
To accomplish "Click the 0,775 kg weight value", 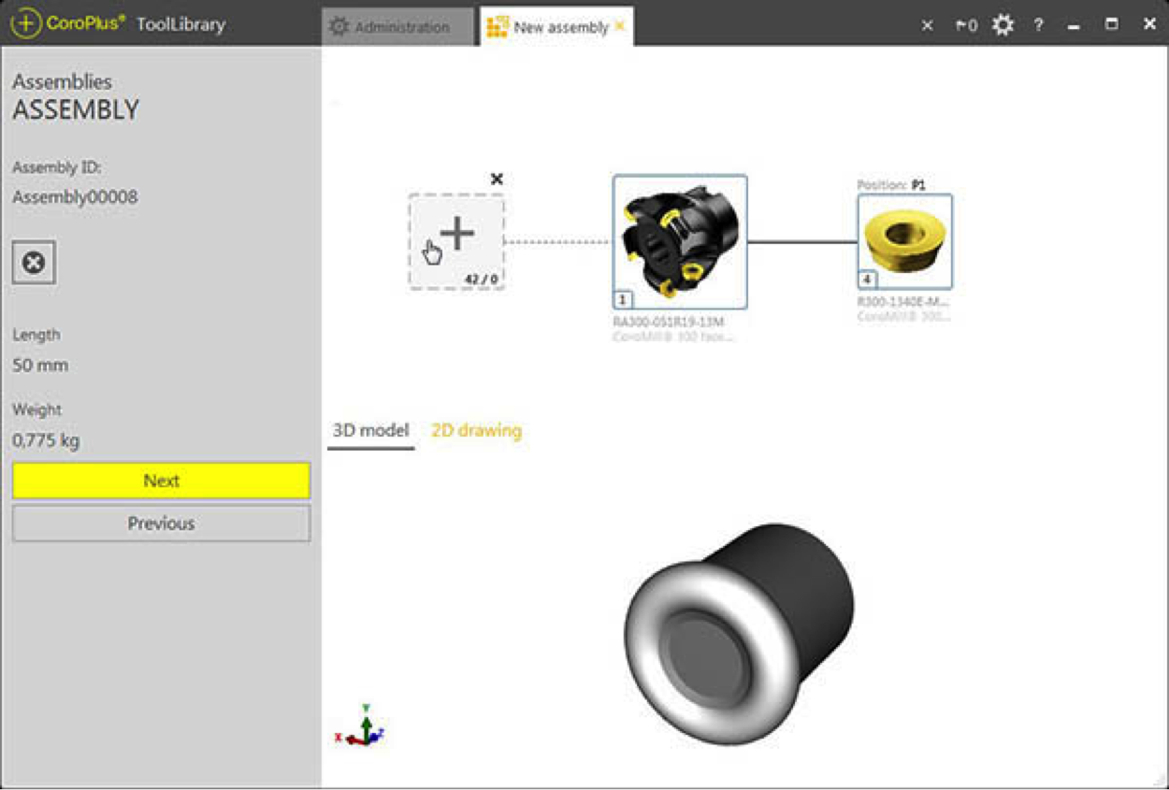I will click(x=46, y=440).
